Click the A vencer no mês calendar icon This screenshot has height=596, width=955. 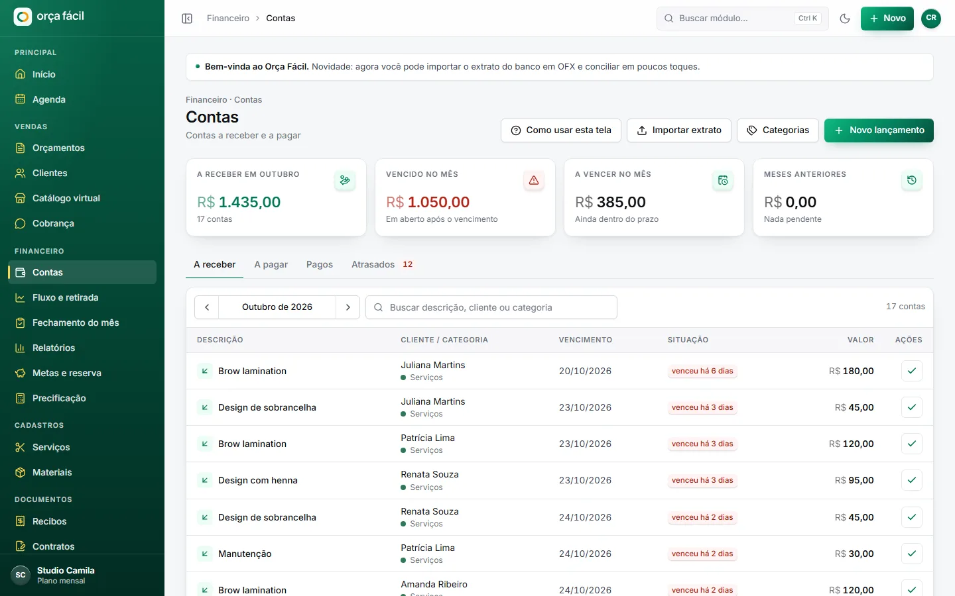coord(723,180)
